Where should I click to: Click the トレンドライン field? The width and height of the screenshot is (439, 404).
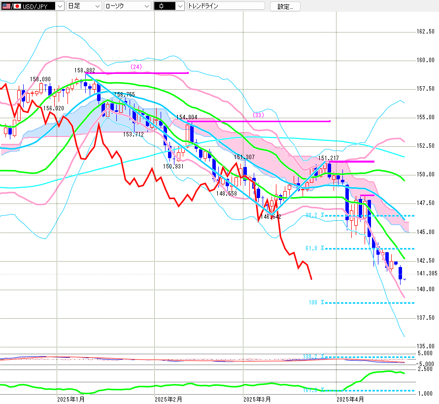[x=226, y=6]
